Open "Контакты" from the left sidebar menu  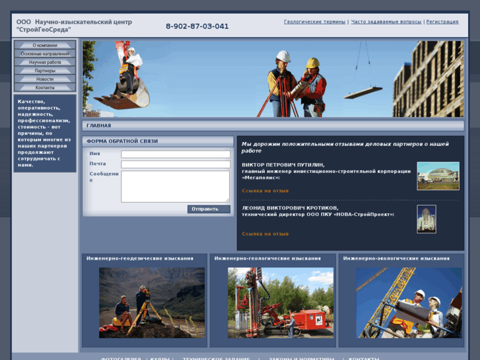[x=45, y=87]
